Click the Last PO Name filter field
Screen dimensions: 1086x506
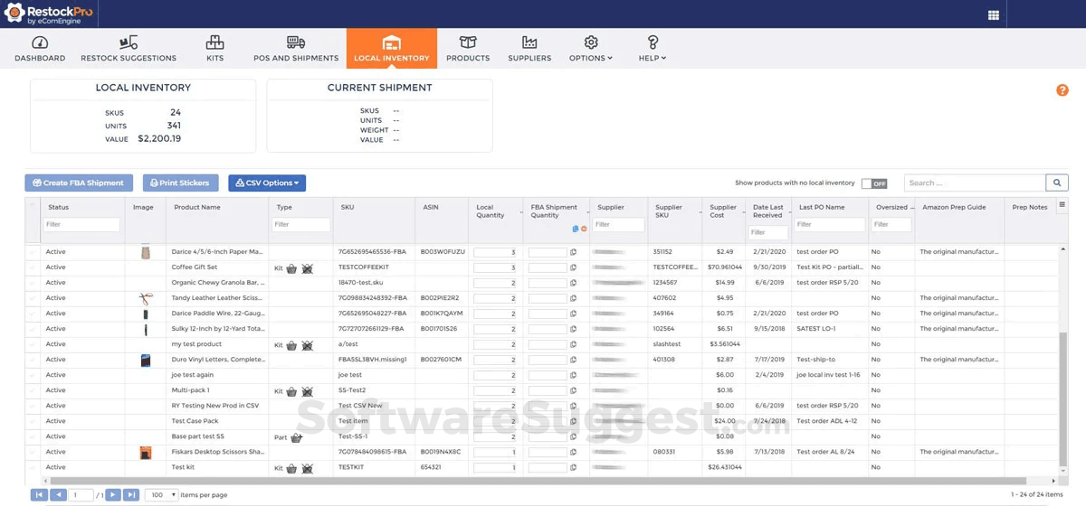831,224
